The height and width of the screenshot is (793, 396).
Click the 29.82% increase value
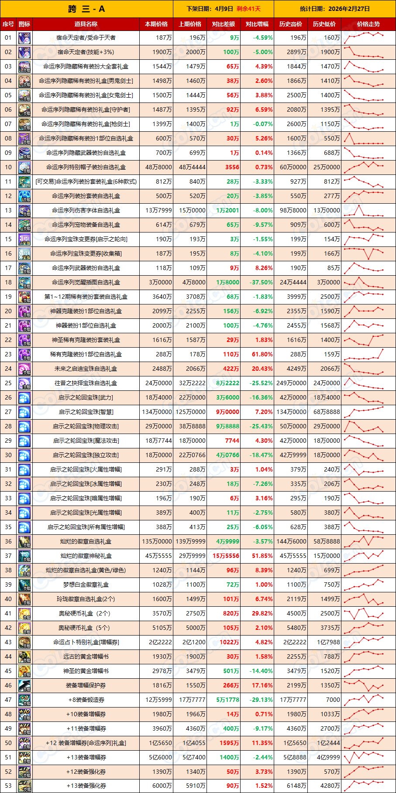point(262,614)
